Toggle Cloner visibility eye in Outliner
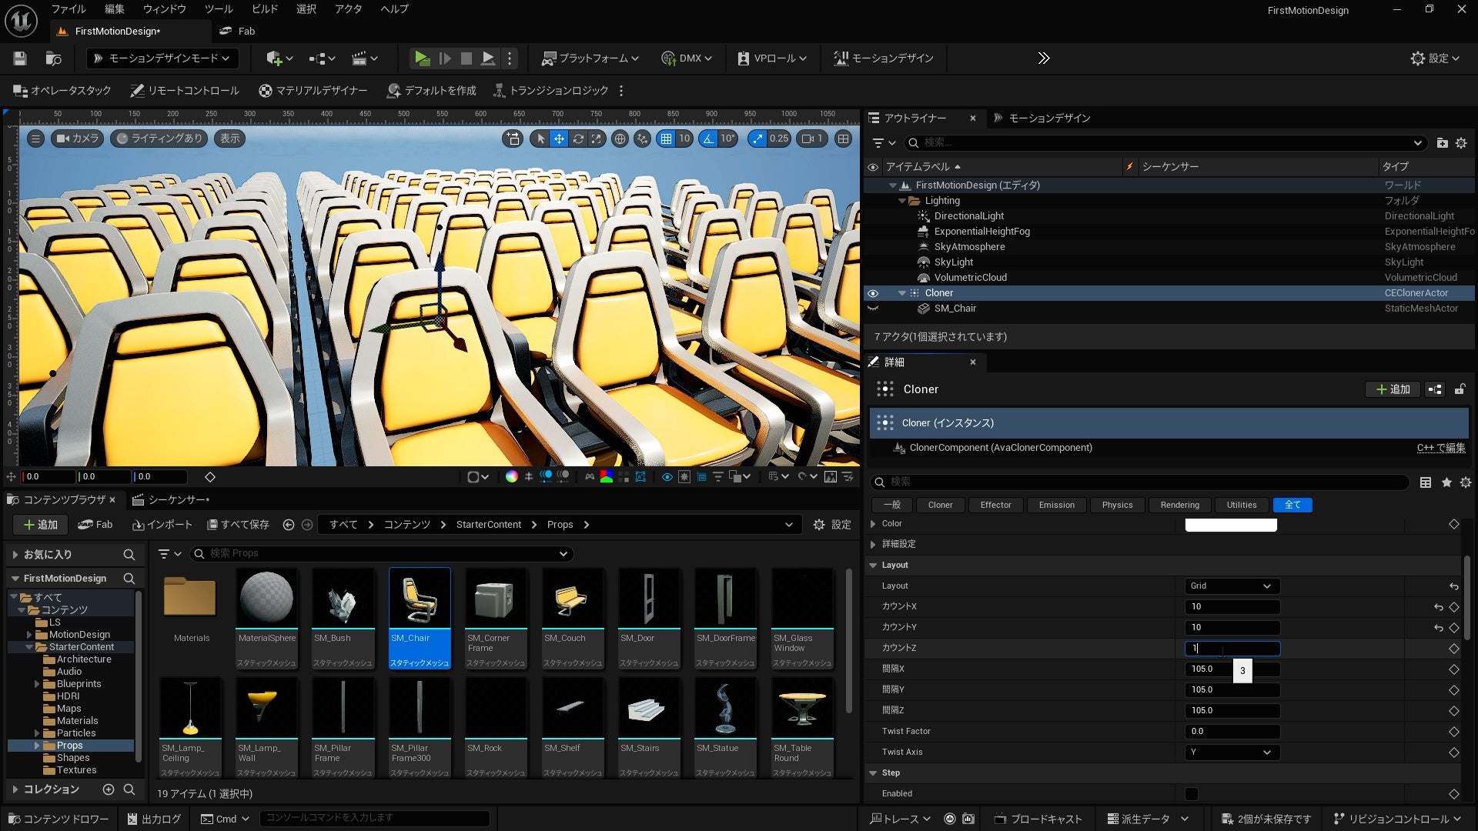The height and width of the screenshot is (831, 1478). [x=872, y=293]
